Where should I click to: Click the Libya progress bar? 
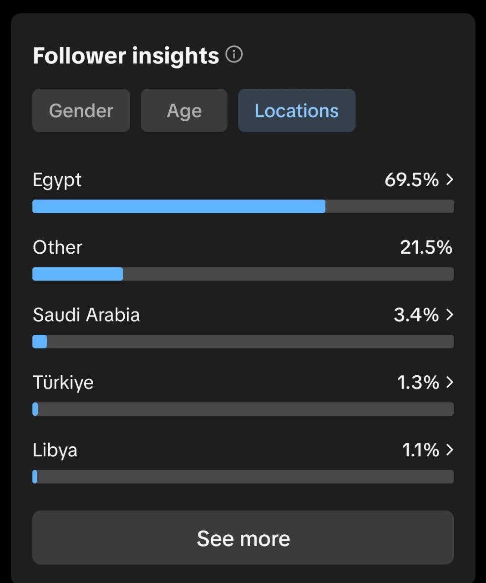click(x=243, y=477)
